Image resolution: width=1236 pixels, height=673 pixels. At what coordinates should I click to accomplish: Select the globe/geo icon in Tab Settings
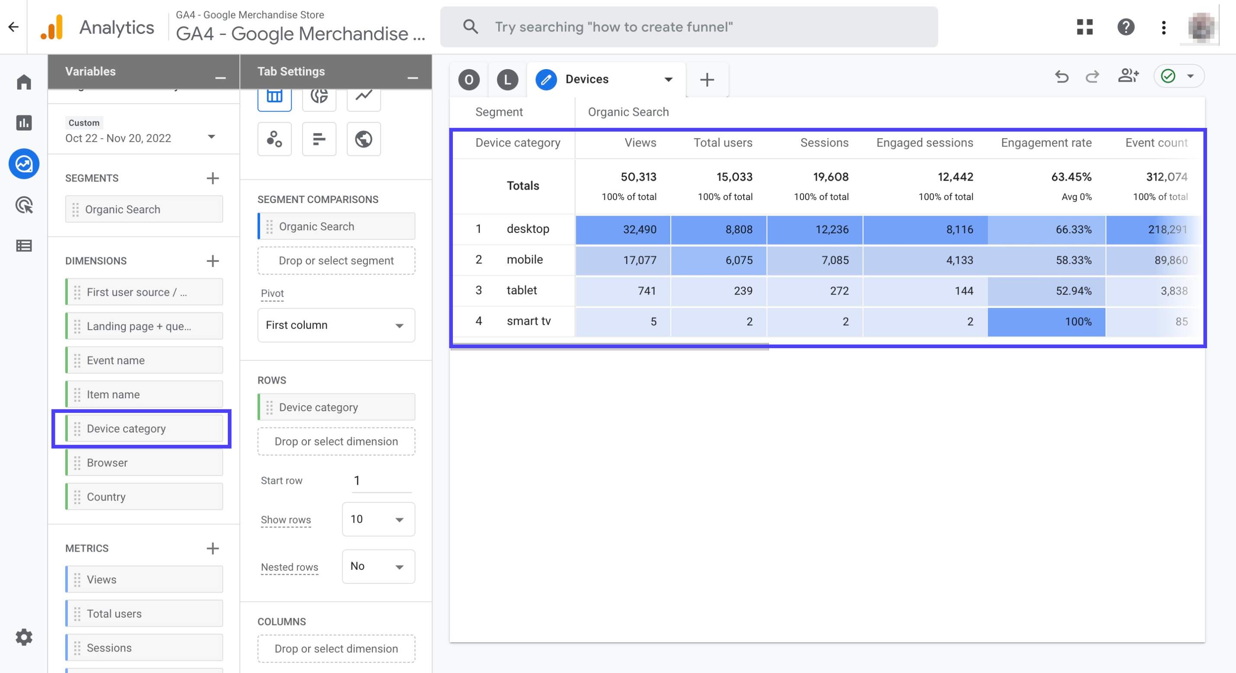(364, 138)
